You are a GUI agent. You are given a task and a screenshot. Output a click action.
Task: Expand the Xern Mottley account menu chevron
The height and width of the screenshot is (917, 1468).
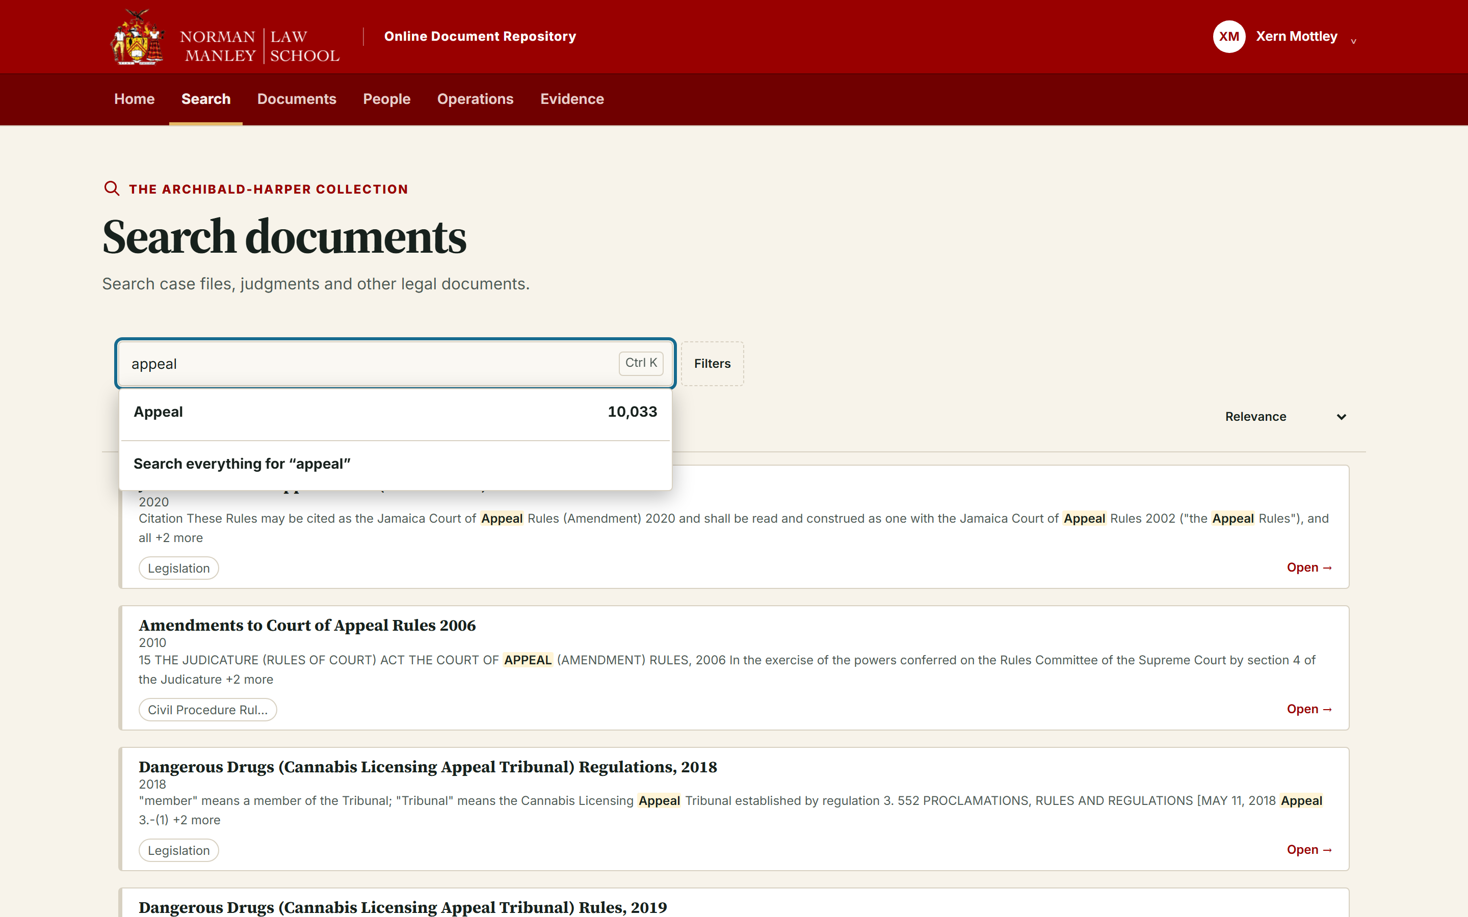pyautogui.click(x=1353, y=41)
